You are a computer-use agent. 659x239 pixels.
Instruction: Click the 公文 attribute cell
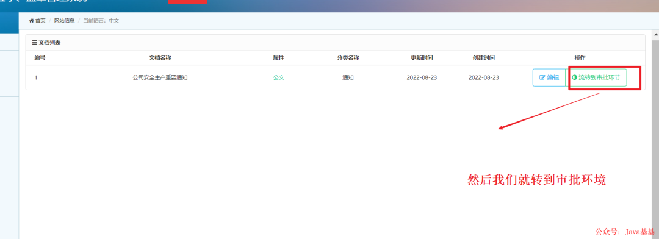pyautogui.click(x=279, y=77)
